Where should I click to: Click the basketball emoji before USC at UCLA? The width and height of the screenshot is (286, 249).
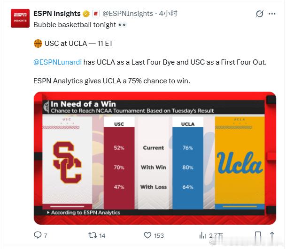tap(38, 44)
